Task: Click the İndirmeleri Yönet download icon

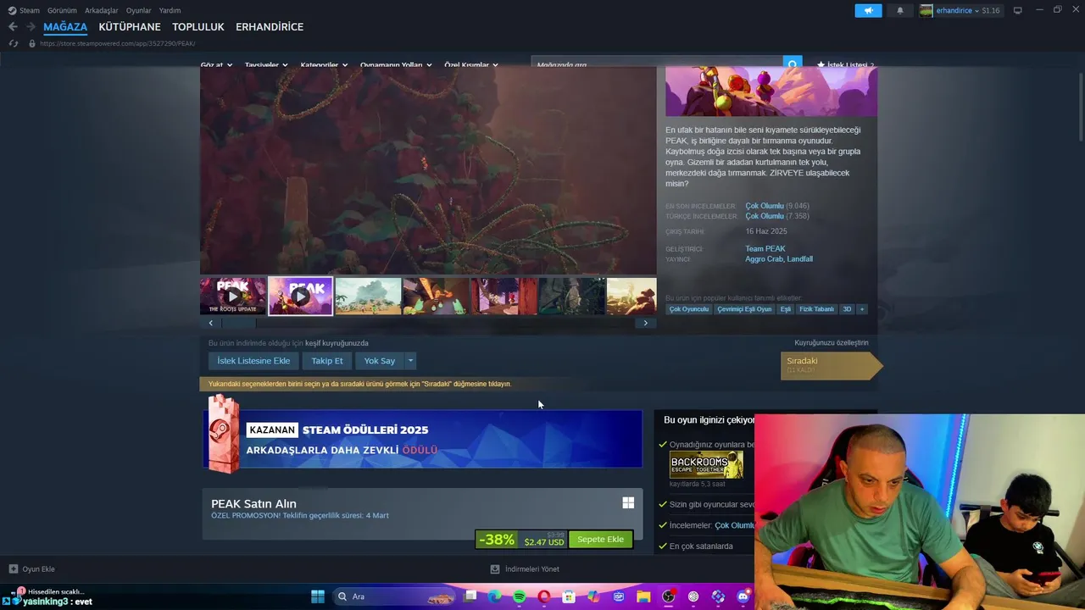Action: [x=495, y=569]
